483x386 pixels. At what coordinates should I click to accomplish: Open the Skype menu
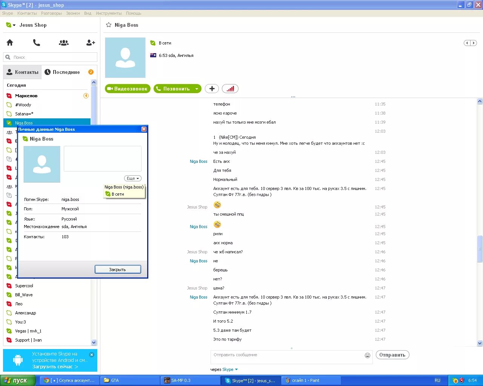click(8, 13)
